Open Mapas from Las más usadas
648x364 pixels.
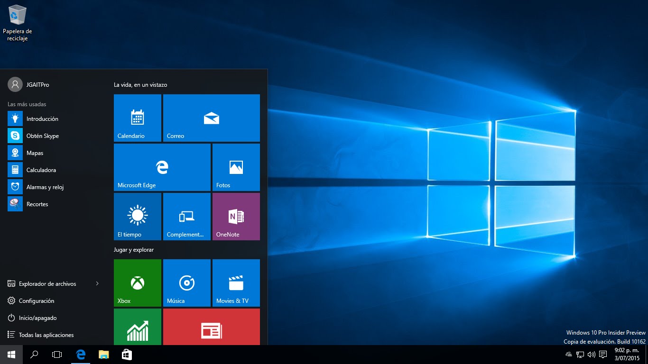coord(36,153)
